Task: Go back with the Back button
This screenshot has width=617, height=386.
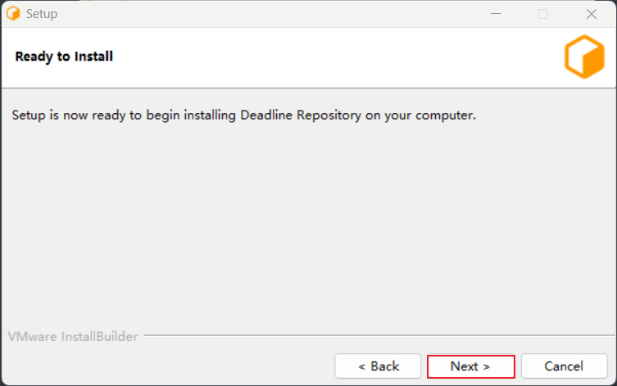Action: tap(378, 366)
